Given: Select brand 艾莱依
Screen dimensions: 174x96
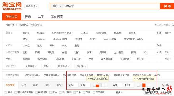Looking at the screenshot, I should [x=84, y=33].
